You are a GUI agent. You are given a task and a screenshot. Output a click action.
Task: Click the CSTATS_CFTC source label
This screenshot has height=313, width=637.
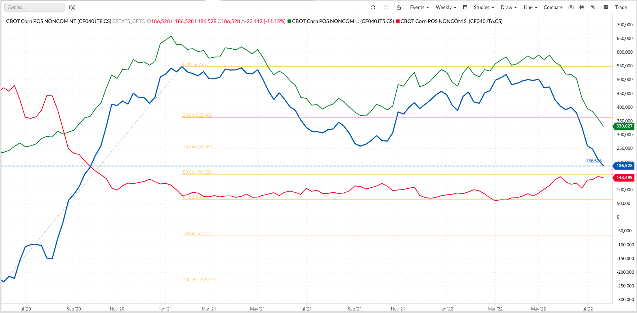point(129,21)
